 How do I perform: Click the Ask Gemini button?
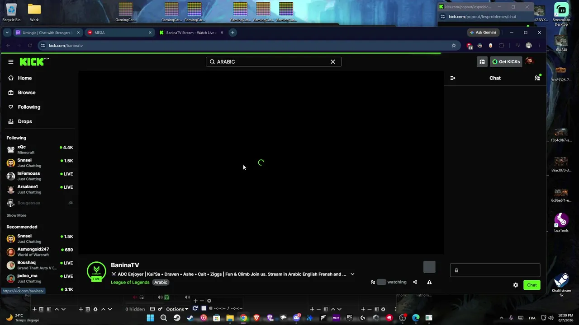483,32
